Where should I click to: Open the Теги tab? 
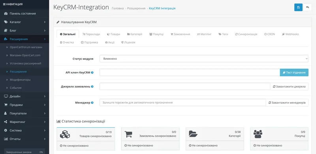223,34
